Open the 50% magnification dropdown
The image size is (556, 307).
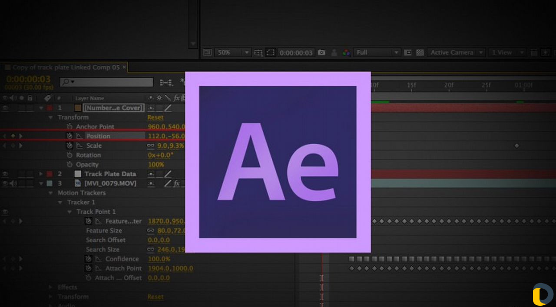point(234,53)
